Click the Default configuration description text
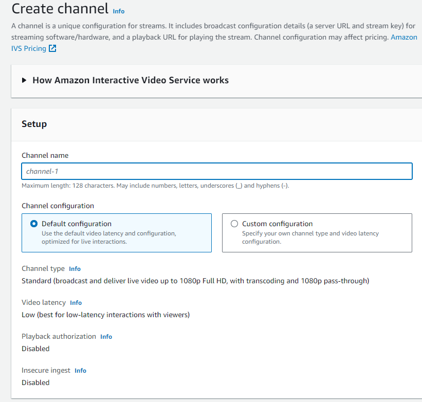 pos(109,237)
